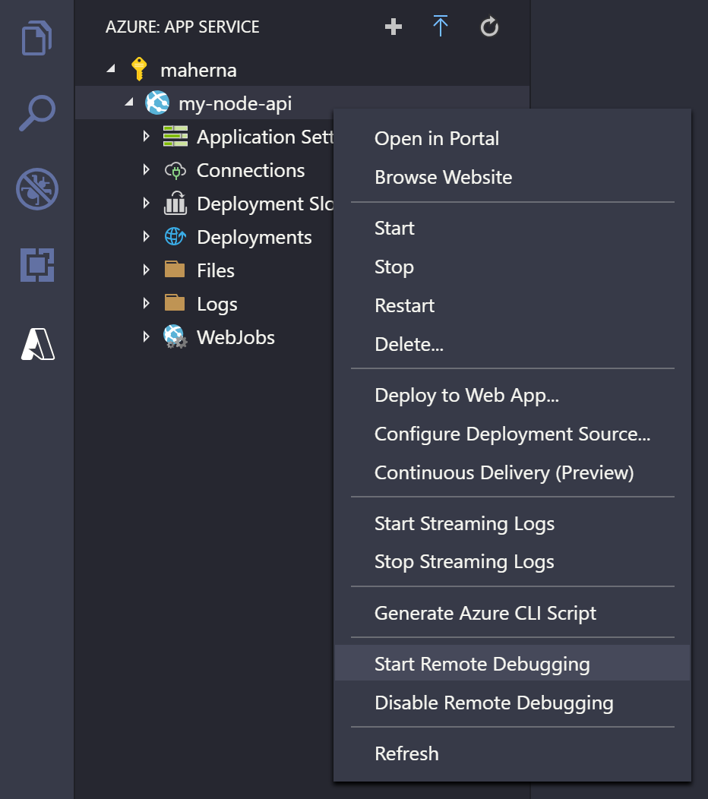This screenshot has width=708, height=799.
Task: Open the Extensions view
Action: pos(36,266)
